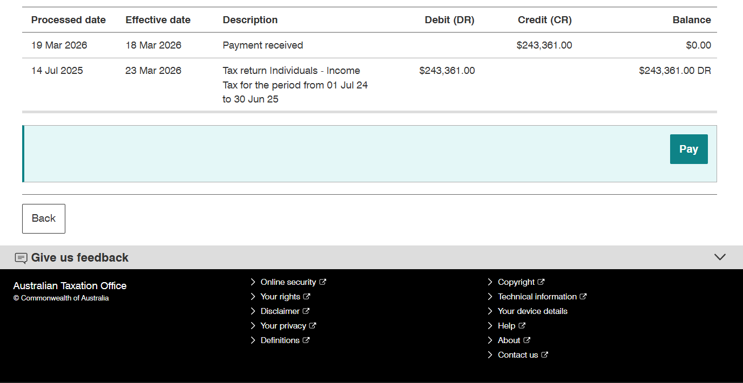Select the 19 Mar 2026 processed date
The height and width of the screenshot is (383, 743).
(x=59, y=45)
